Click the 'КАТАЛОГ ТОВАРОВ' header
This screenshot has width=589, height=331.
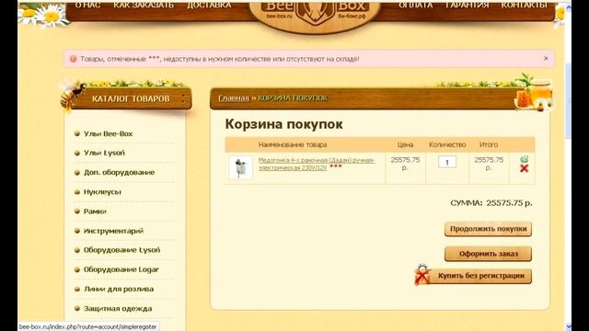[131, 98]
